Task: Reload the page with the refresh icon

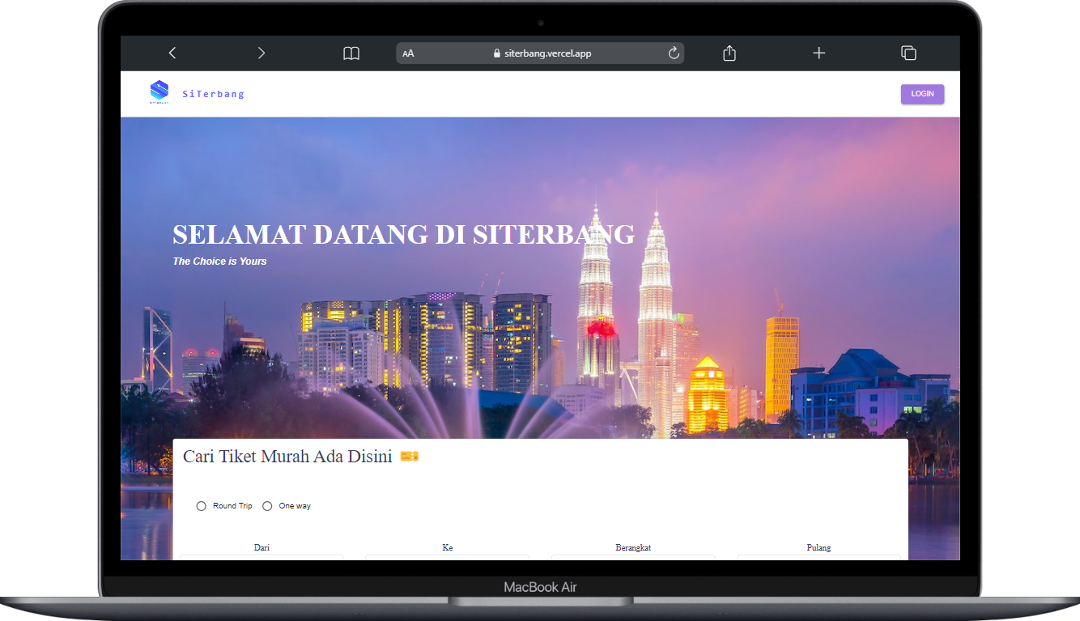Action: pyautogui.click(x=674, y=53)
